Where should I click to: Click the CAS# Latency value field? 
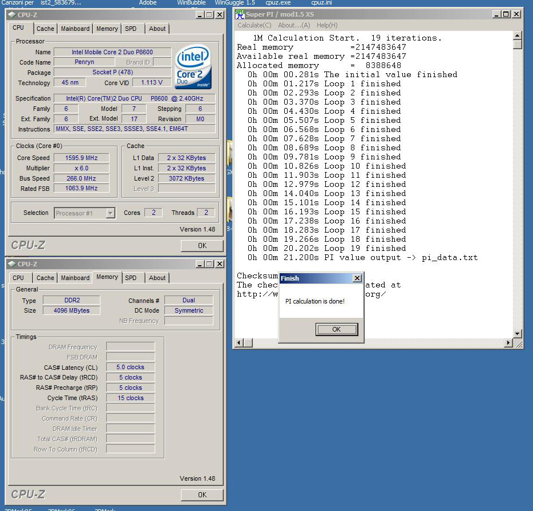pyautogui.click(x=130, y=368)
